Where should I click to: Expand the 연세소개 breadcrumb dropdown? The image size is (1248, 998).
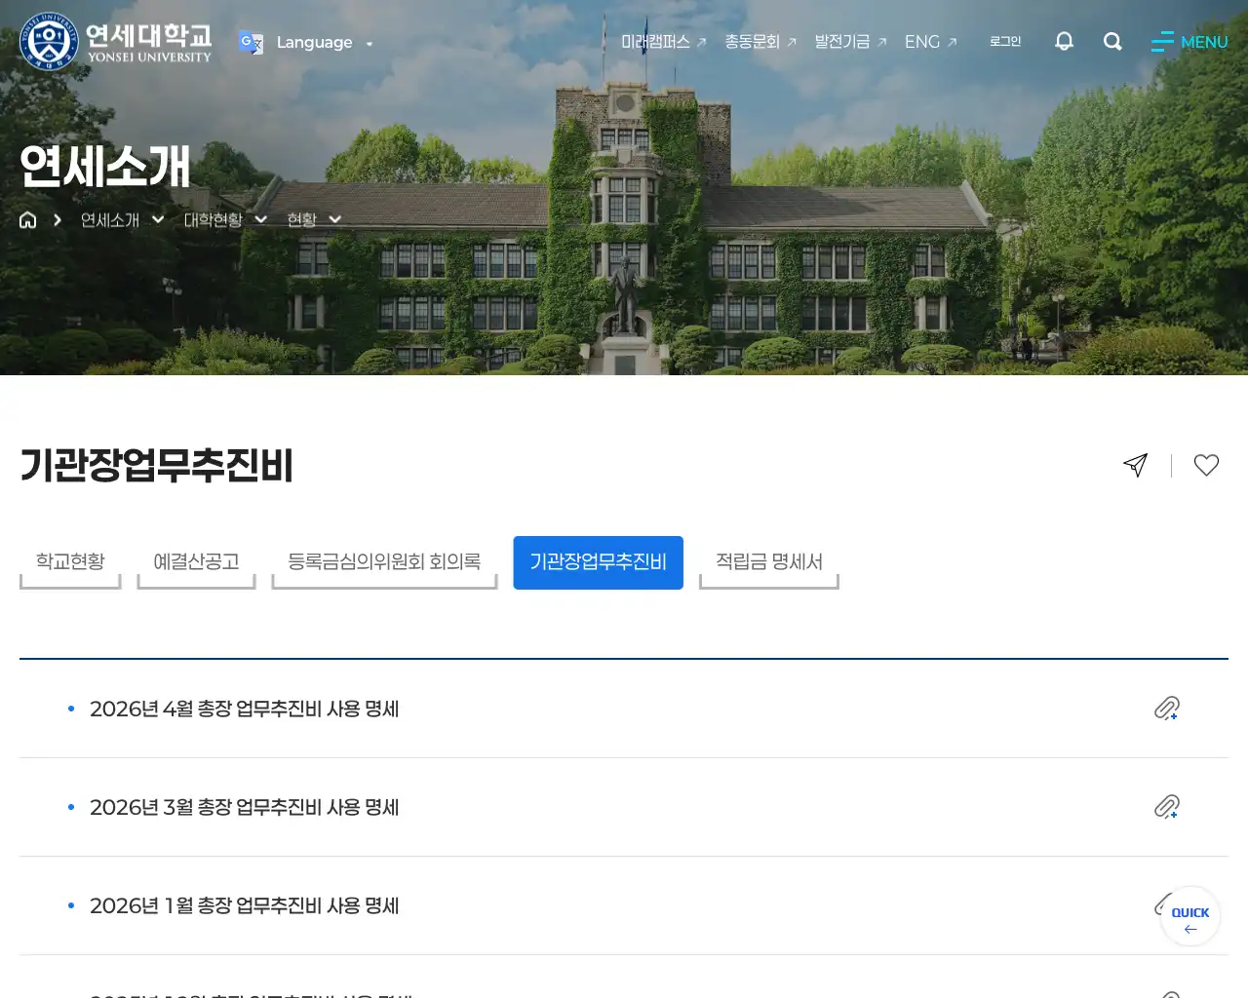pyautogui.click(x=122, y=219)
